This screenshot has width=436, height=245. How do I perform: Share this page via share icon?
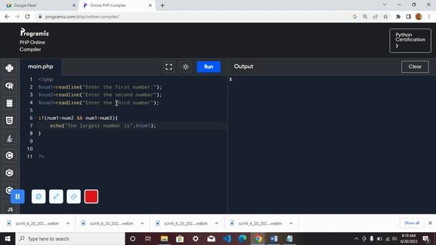(375, 16)
